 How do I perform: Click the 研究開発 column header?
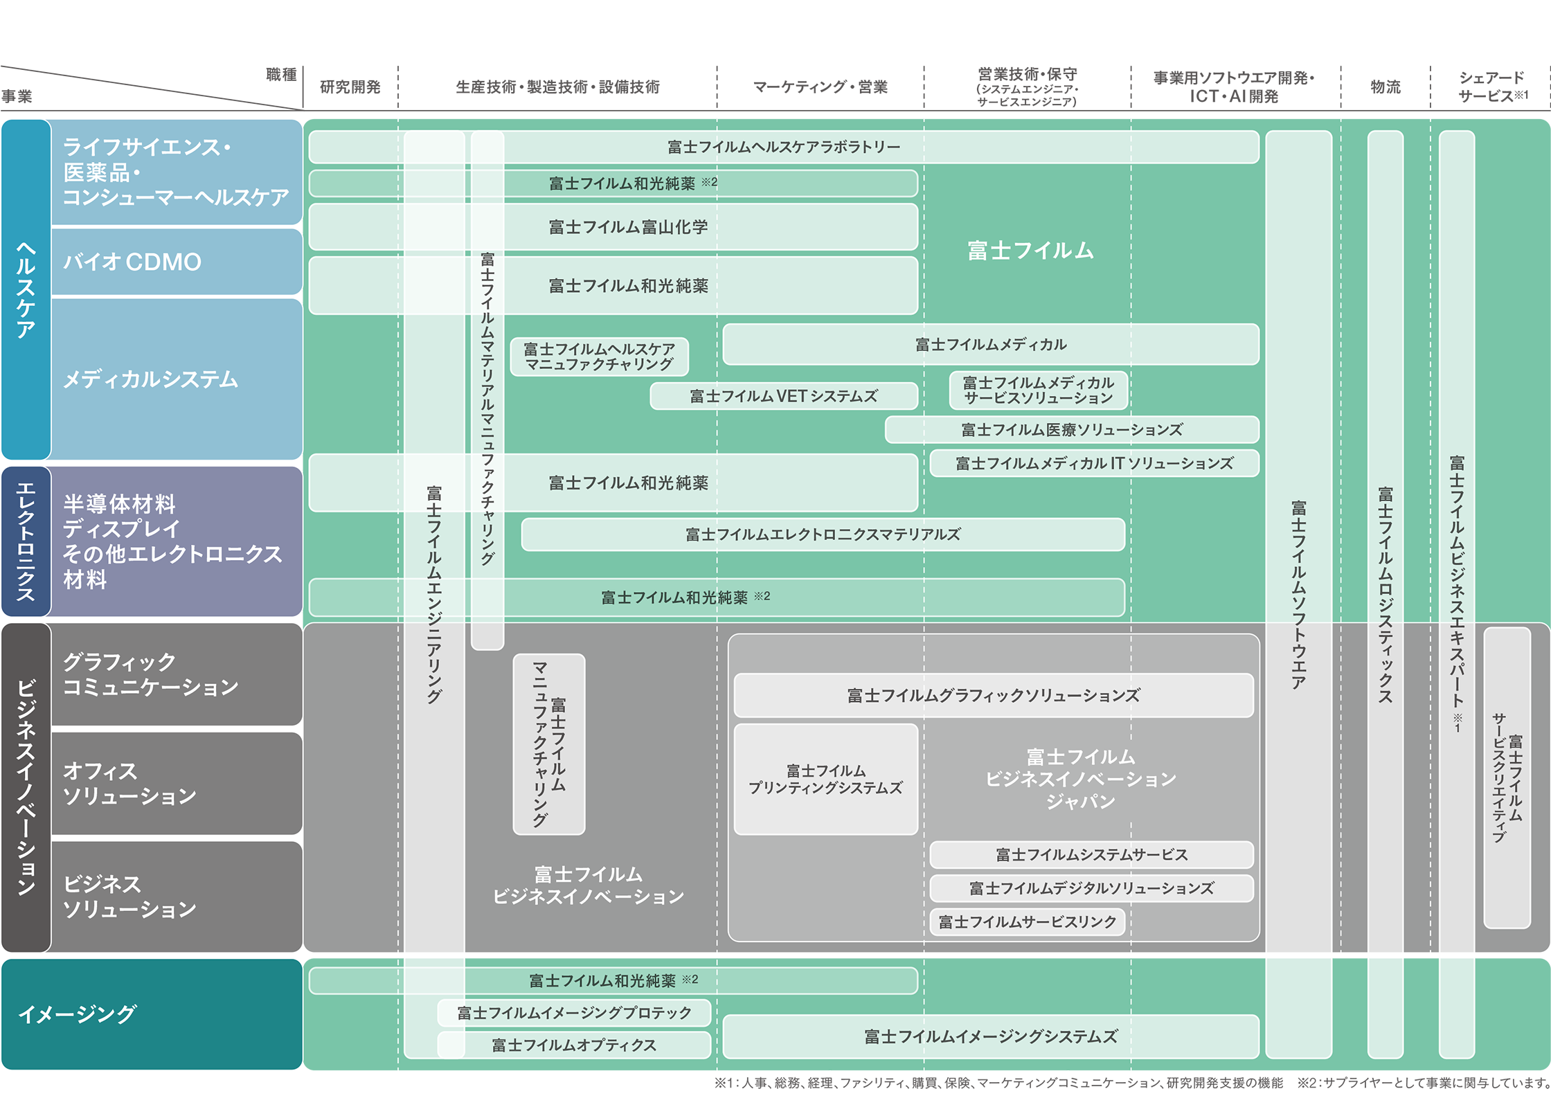(350, 87)
